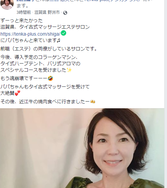Open the poster's name link at top

pos(26,1)
